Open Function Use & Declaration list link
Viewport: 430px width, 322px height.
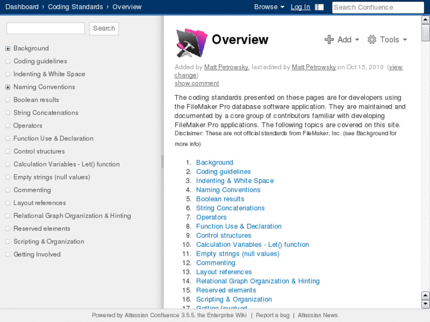pos(238,226)
